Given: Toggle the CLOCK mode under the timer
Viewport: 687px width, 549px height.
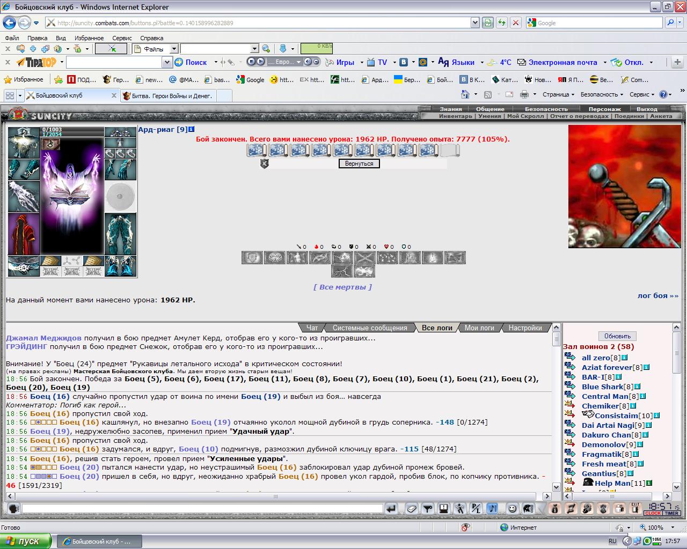Looking at the screenshot, I should [x=653, y=513].
